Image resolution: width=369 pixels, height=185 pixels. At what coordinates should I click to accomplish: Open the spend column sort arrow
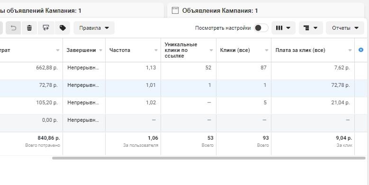coord(58,50)
